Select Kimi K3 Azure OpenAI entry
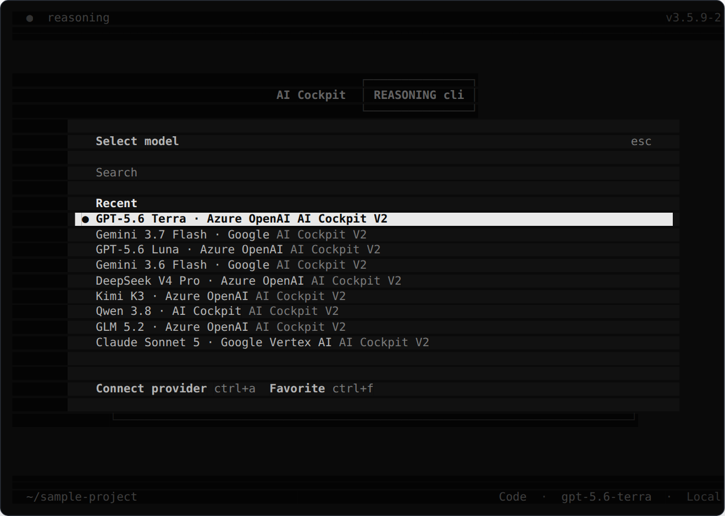The height and width of the screenshot is (516, 725). [x=374, y=296]
